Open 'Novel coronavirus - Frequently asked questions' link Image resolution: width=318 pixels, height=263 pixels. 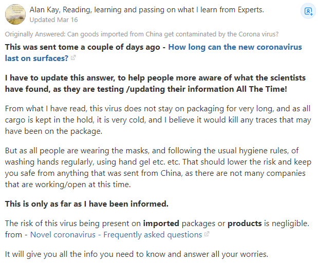[116, 235]
